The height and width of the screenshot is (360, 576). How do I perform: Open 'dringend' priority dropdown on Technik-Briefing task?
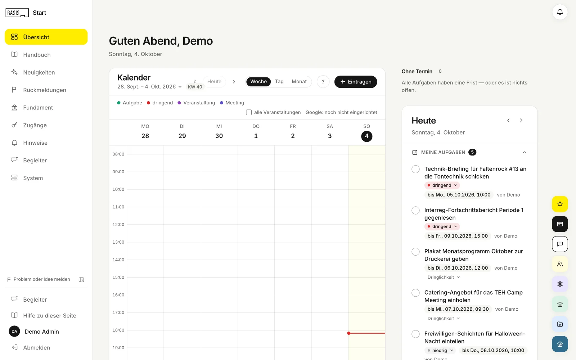pos(442,185)
